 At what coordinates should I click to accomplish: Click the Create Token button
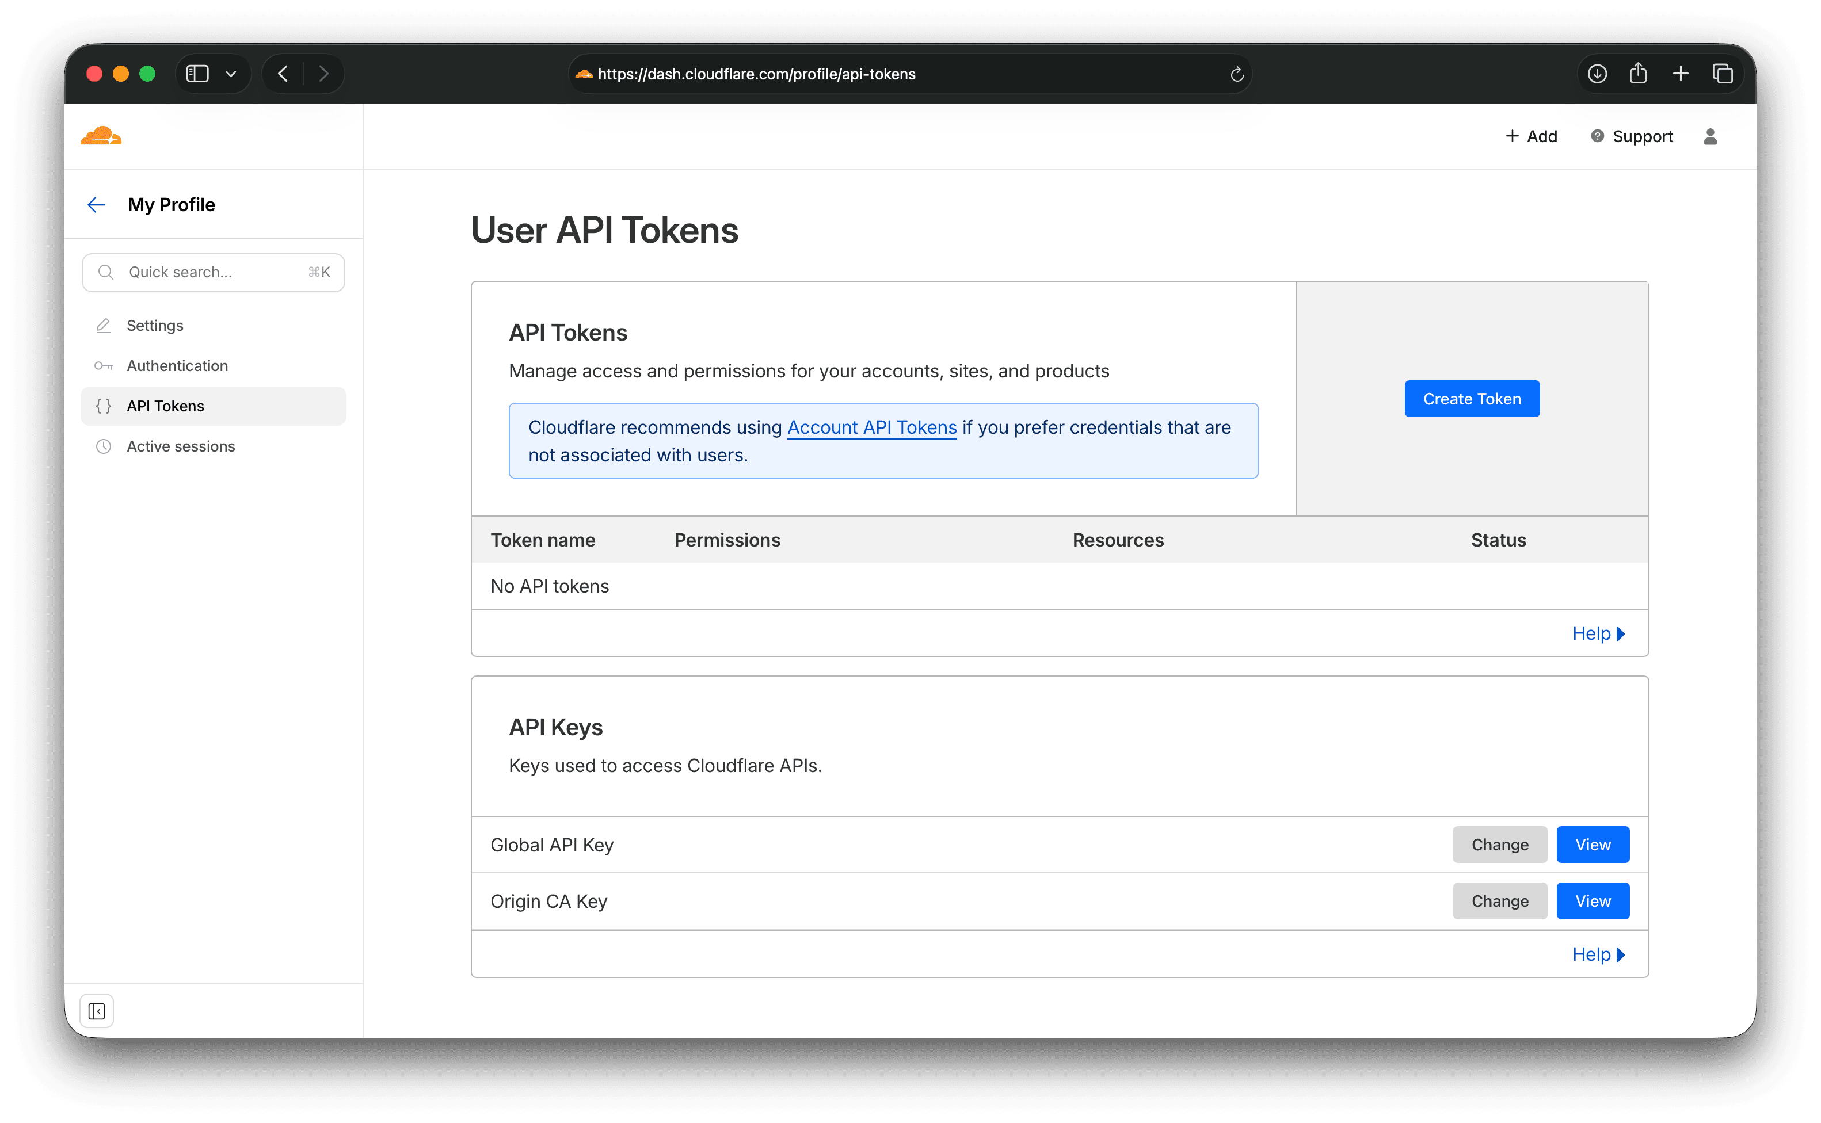coord(1472,398)
